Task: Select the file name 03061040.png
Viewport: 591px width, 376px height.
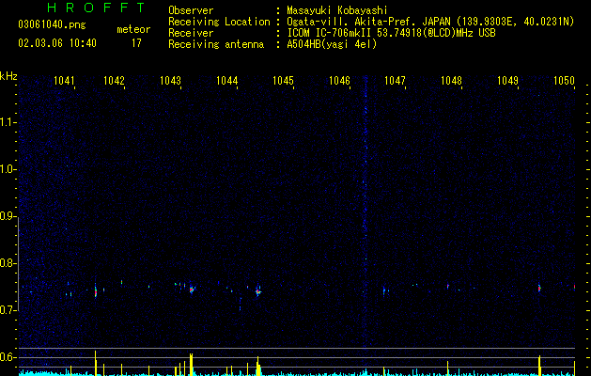Action: pyautogui.click(x=52, y=25)
